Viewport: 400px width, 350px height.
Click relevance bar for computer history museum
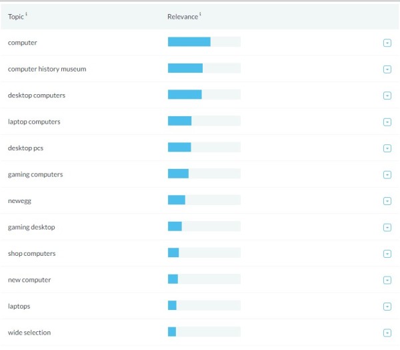(x=204, y=68)
